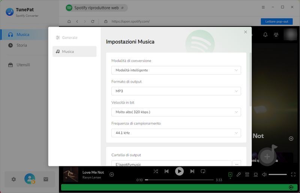This screenshot has height=193, width=300.
Task: Click the Love Me Not album thumbnail
Action: (71, 174)
